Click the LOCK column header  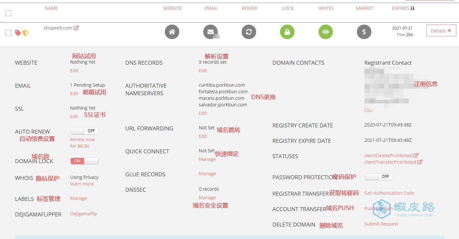click(x=288, y=8)
